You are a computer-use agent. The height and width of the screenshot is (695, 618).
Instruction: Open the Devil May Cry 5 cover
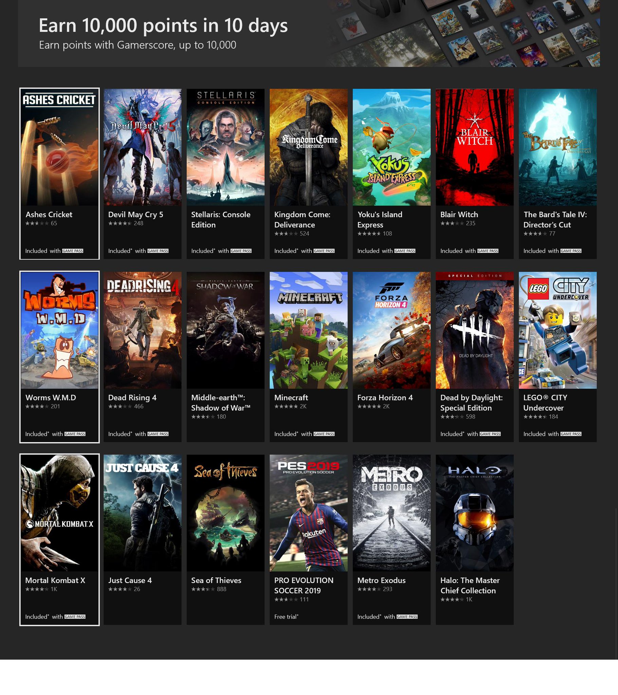(x=143, y=147)
